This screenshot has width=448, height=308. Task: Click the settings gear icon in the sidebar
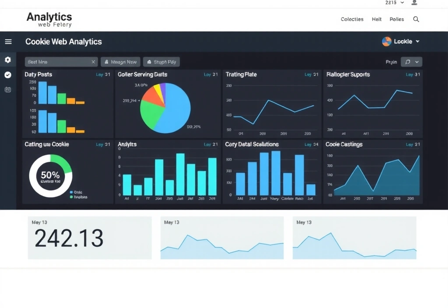pyautogui.click(x=7, y=59)
